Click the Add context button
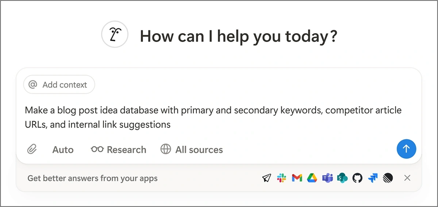438x207 pixels. click(59, 84)
